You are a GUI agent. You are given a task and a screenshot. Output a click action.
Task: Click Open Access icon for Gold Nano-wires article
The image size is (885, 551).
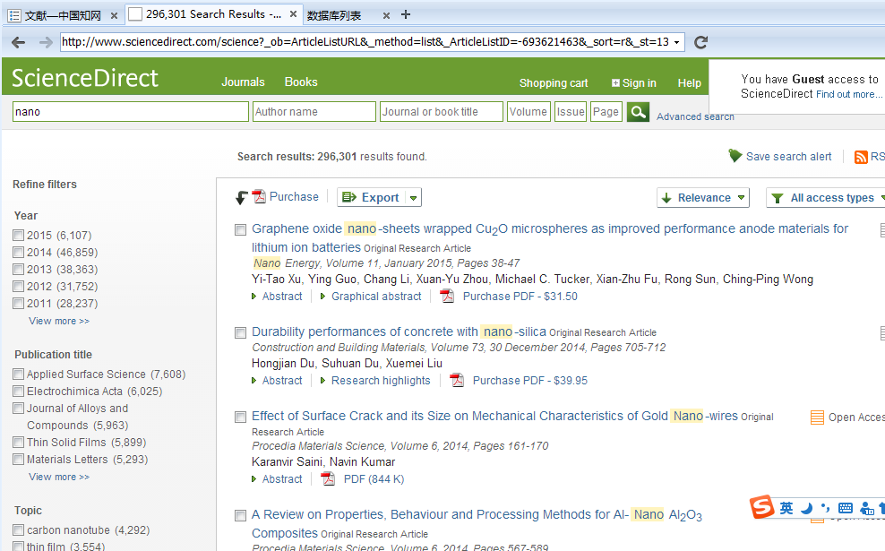click(817, 418)
